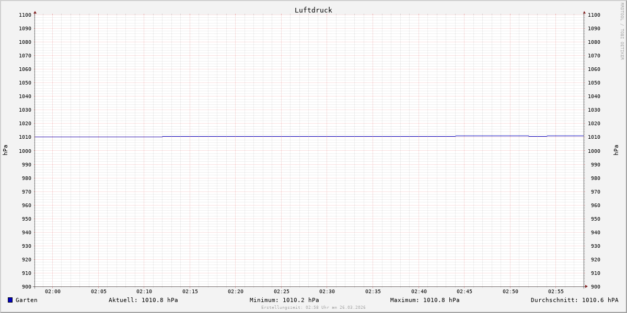Click the red arrow at the x-axis end

[586, 286]
